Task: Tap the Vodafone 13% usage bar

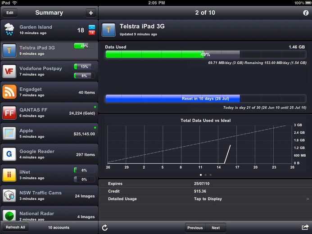Action: [84, 67]
